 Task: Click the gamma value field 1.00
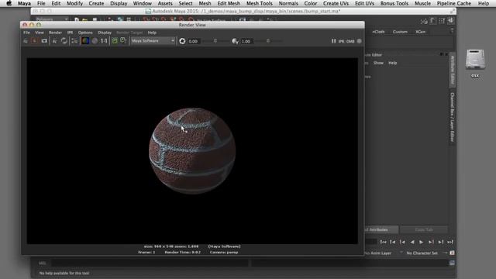pos(246,41)
